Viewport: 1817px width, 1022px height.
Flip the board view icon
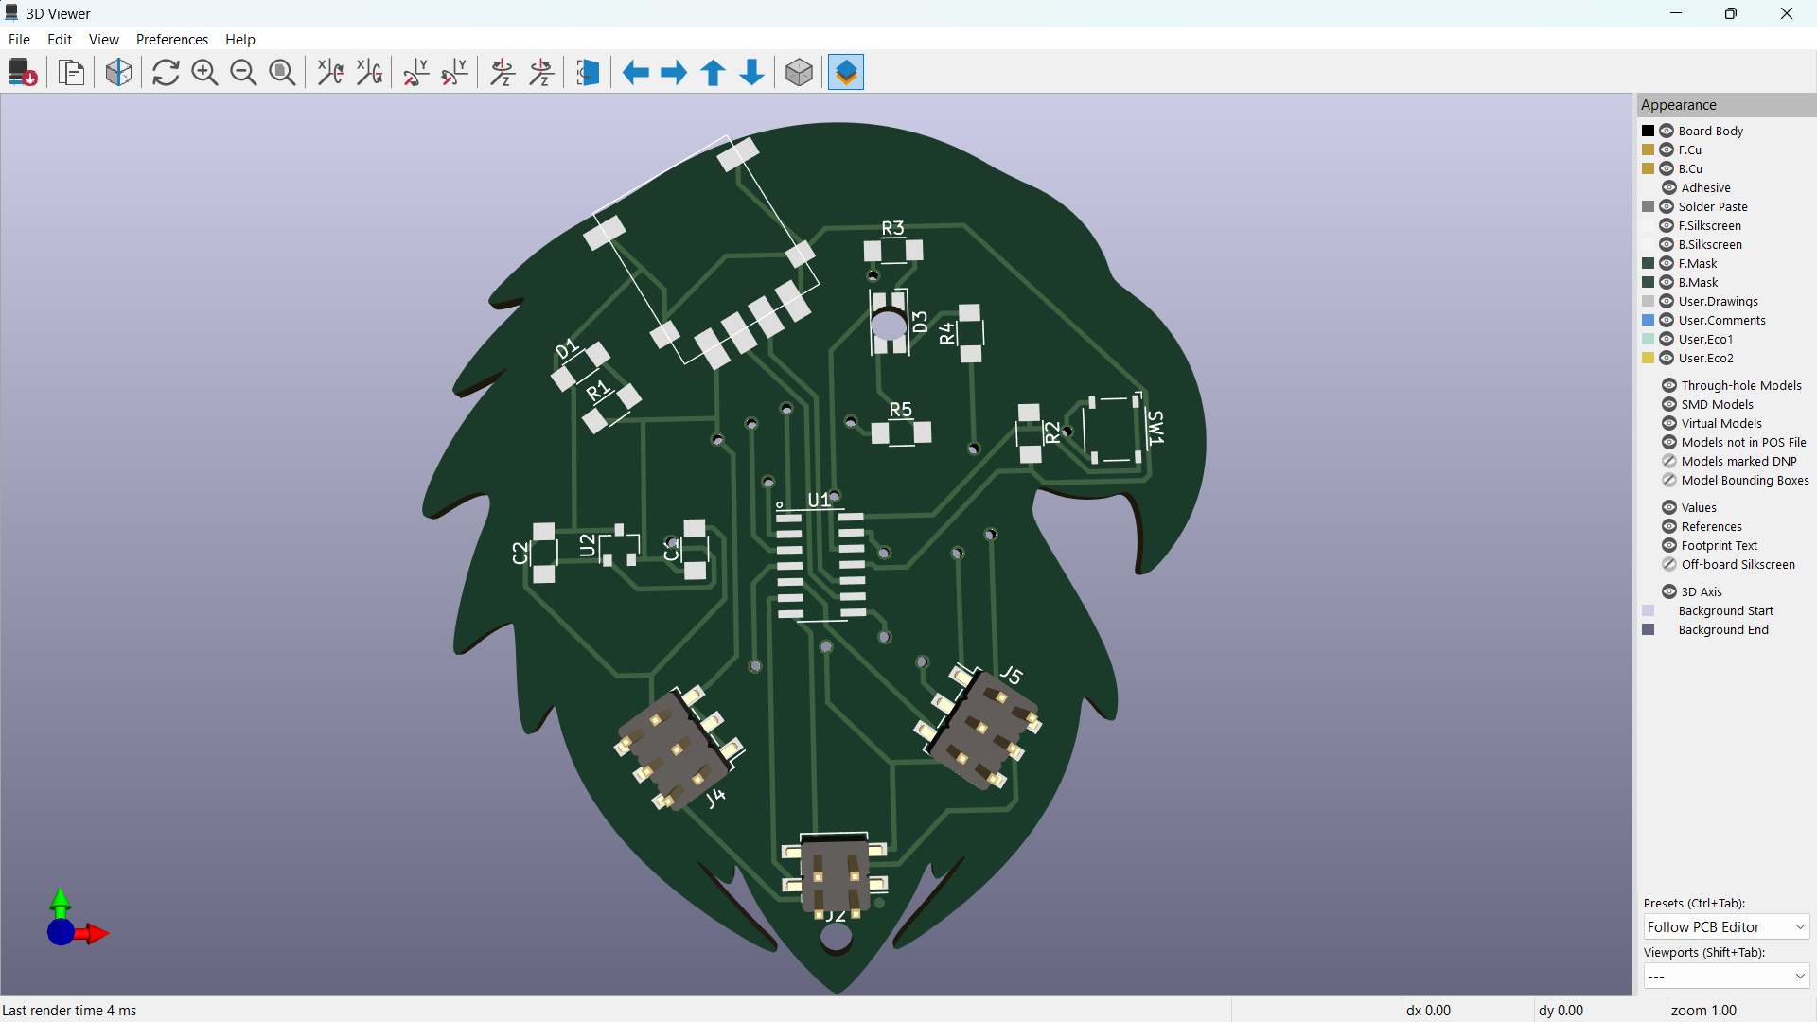click(x=588, y=73)
